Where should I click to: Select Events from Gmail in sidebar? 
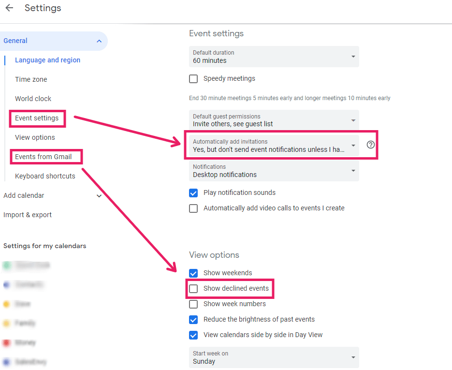coord(43,157)
